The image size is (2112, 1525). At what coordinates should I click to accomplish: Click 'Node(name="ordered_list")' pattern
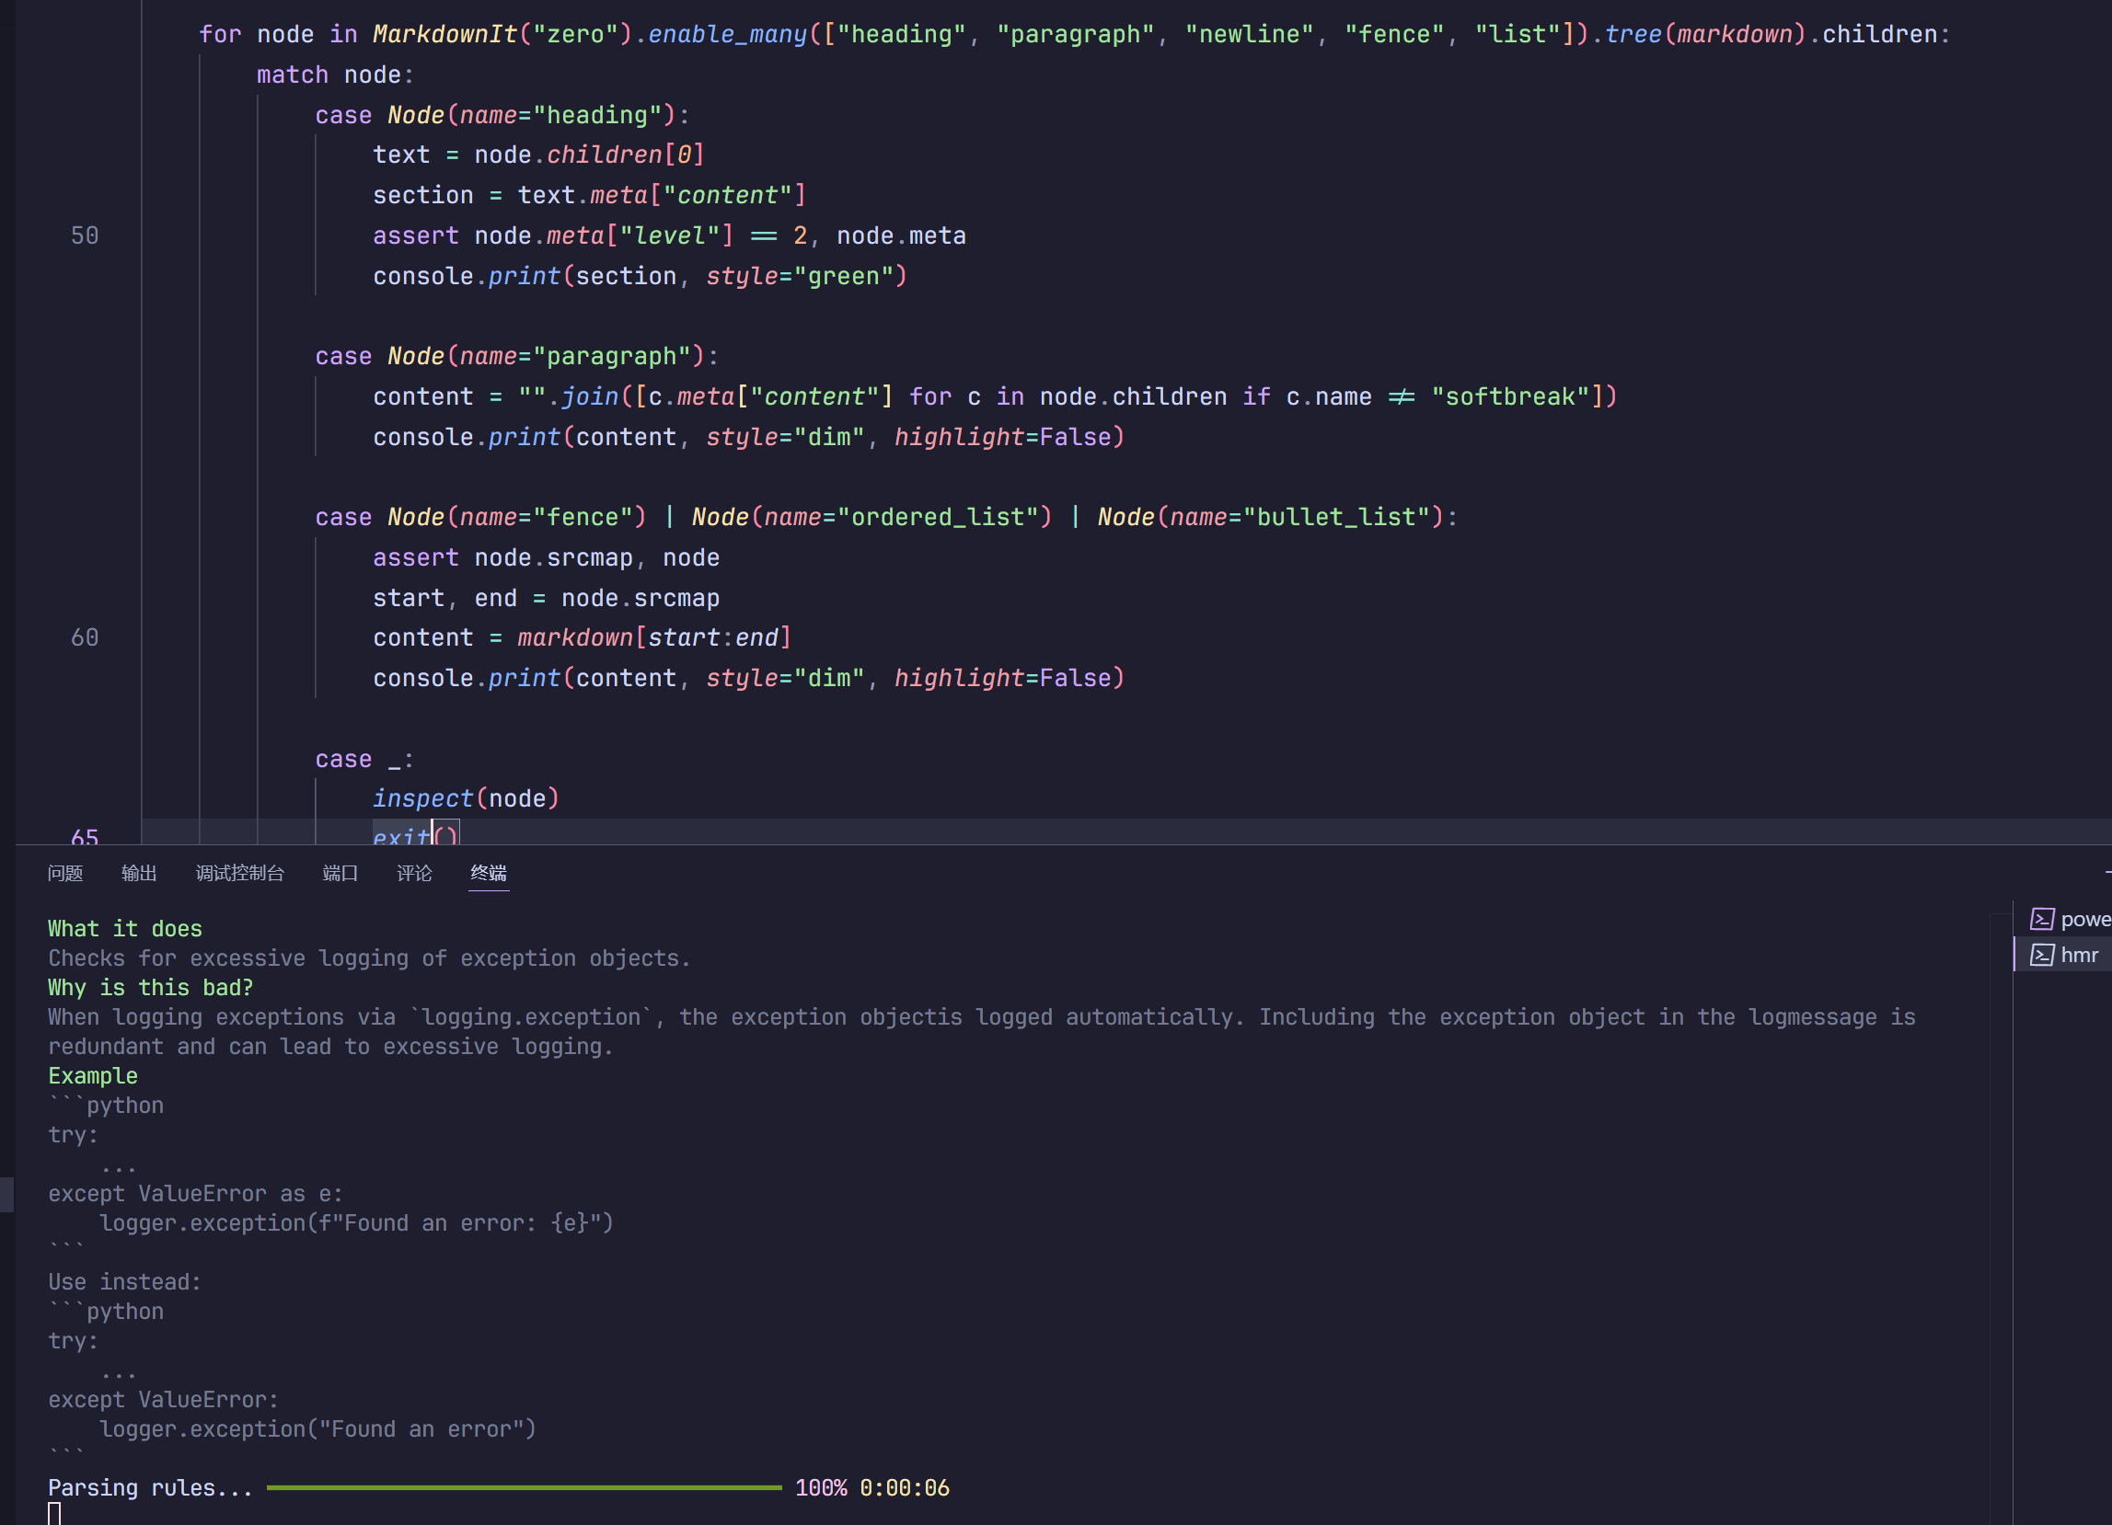coord(871,517)
